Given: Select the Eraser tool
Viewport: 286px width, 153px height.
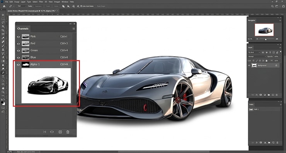Looking at the screenshot, I should coord(3,57).
